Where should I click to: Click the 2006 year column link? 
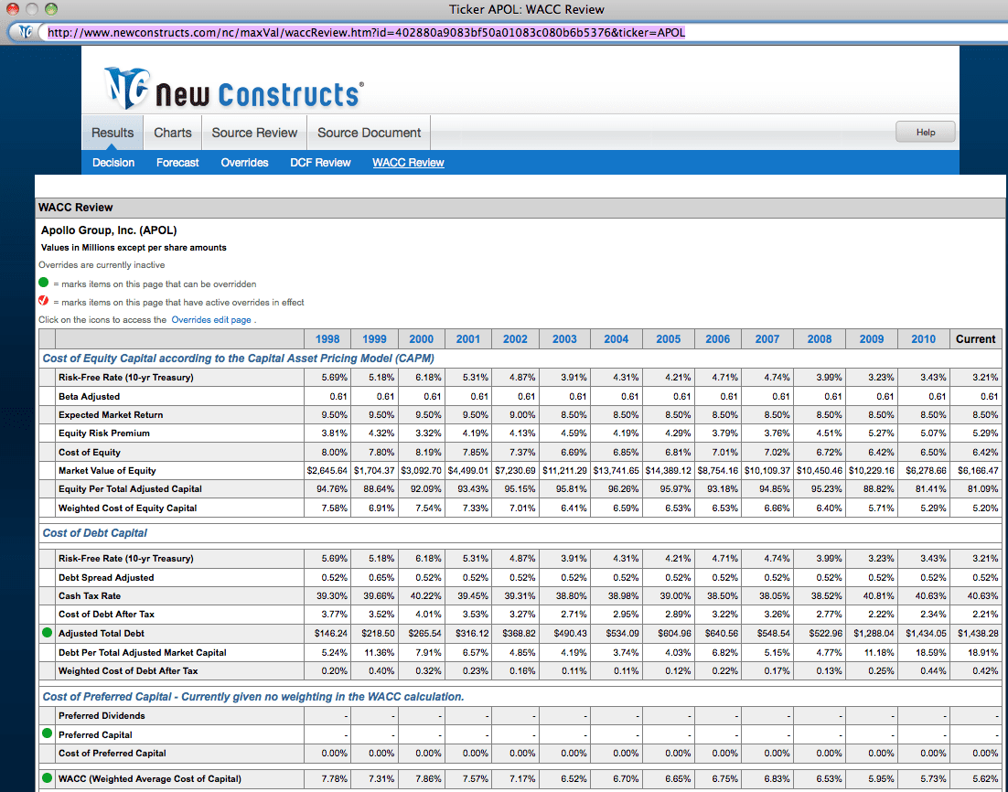[717, 338]
